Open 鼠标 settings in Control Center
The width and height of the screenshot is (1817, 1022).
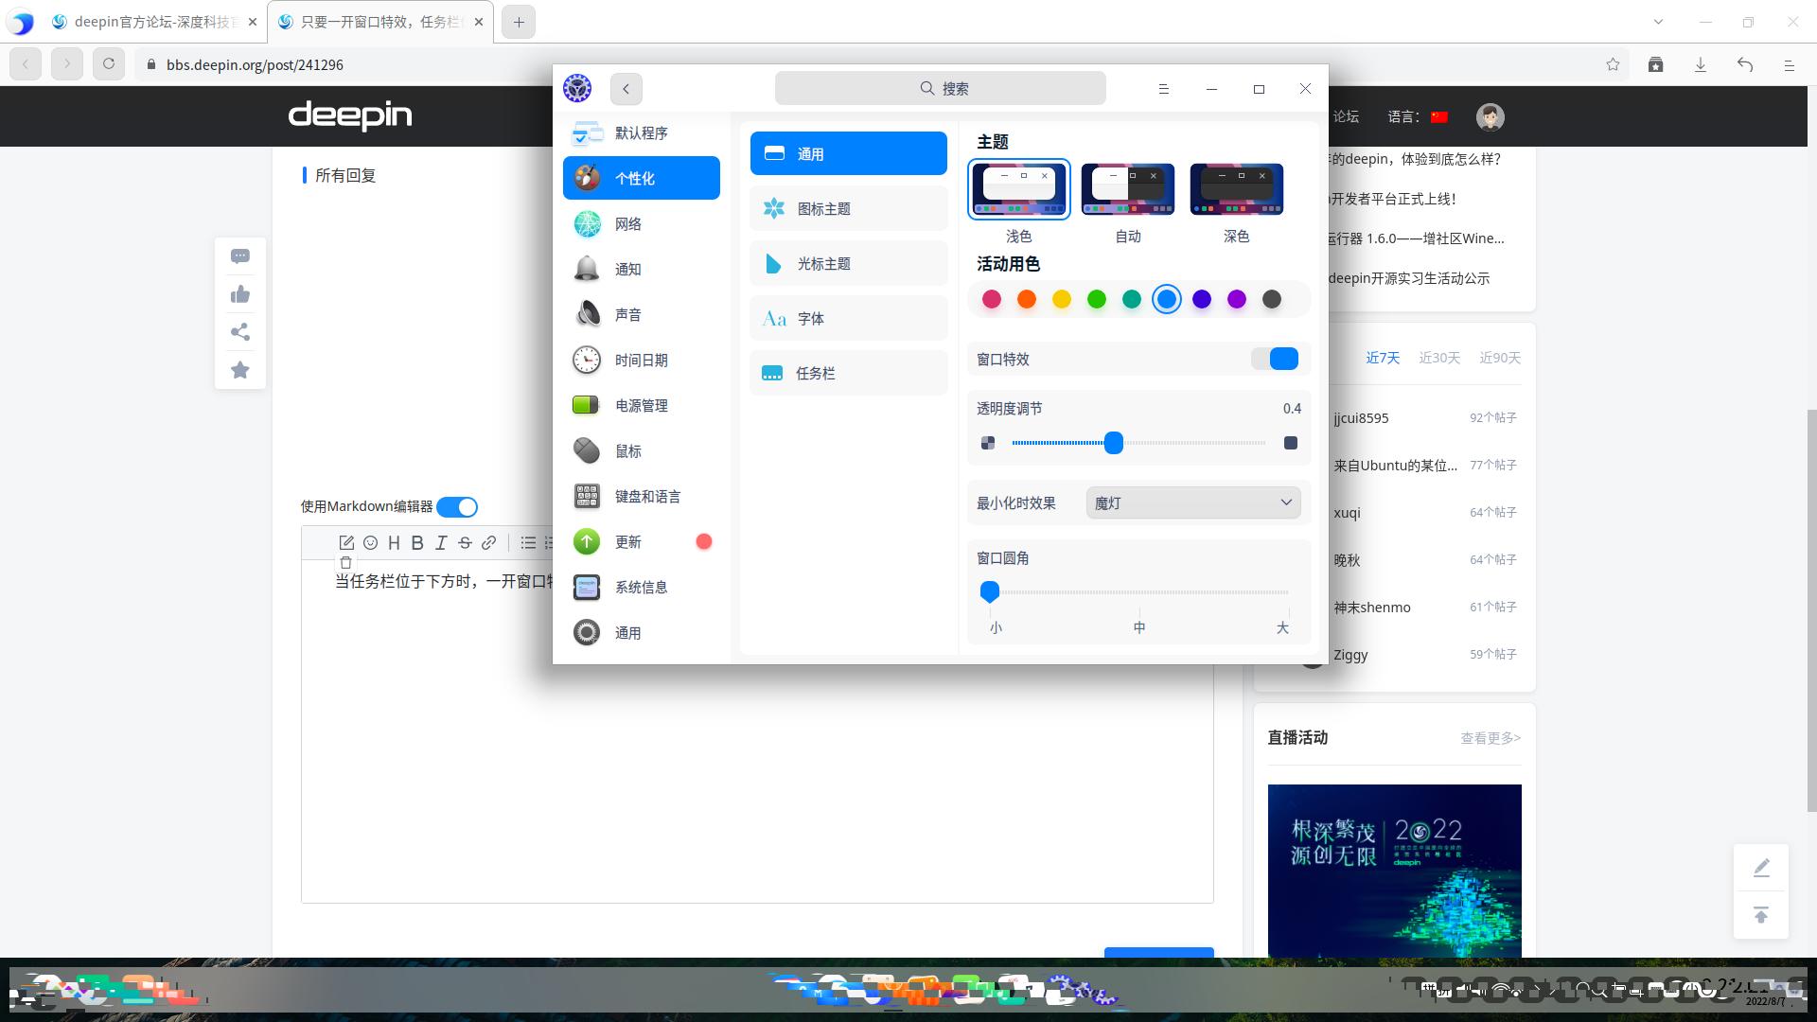click(x=627, y=451)
